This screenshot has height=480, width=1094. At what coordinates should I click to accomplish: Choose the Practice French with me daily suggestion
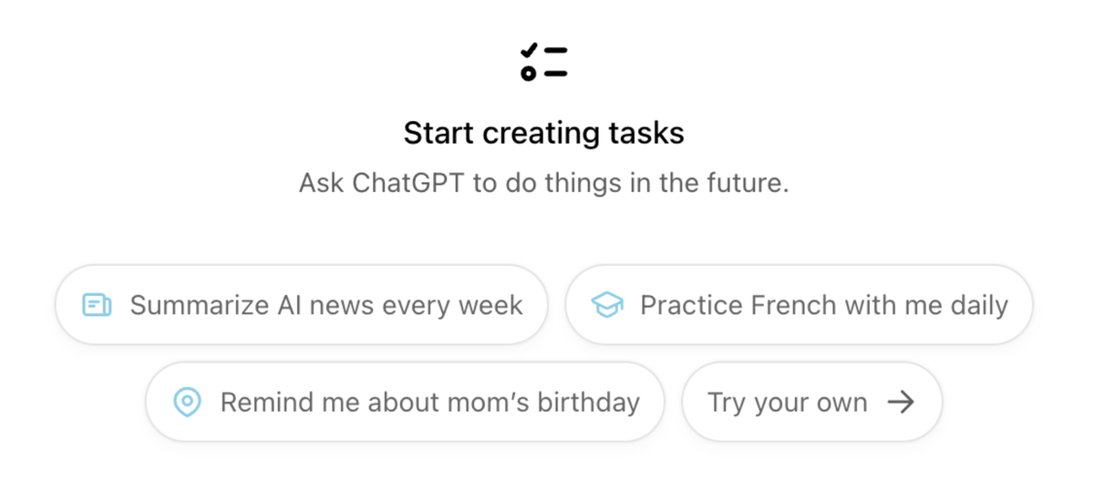[800, 305]
